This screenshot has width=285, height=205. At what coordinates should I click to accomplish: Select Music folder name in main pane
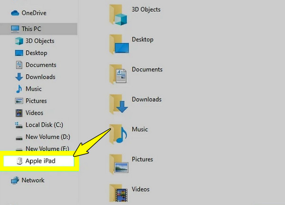click(x=140, y=129)
